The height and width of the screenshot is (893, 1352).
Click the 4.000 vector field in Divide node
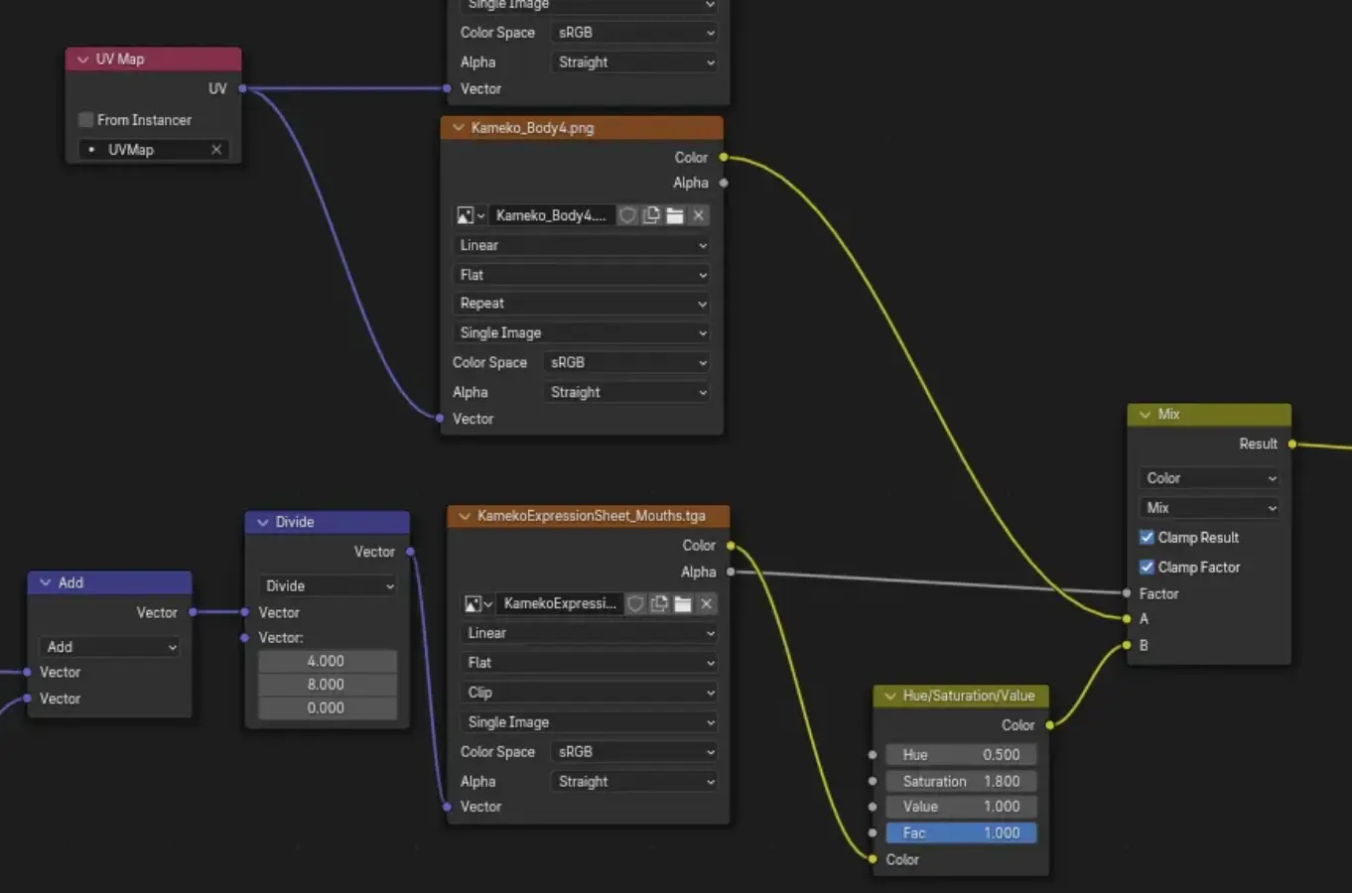tap(328, 662)
